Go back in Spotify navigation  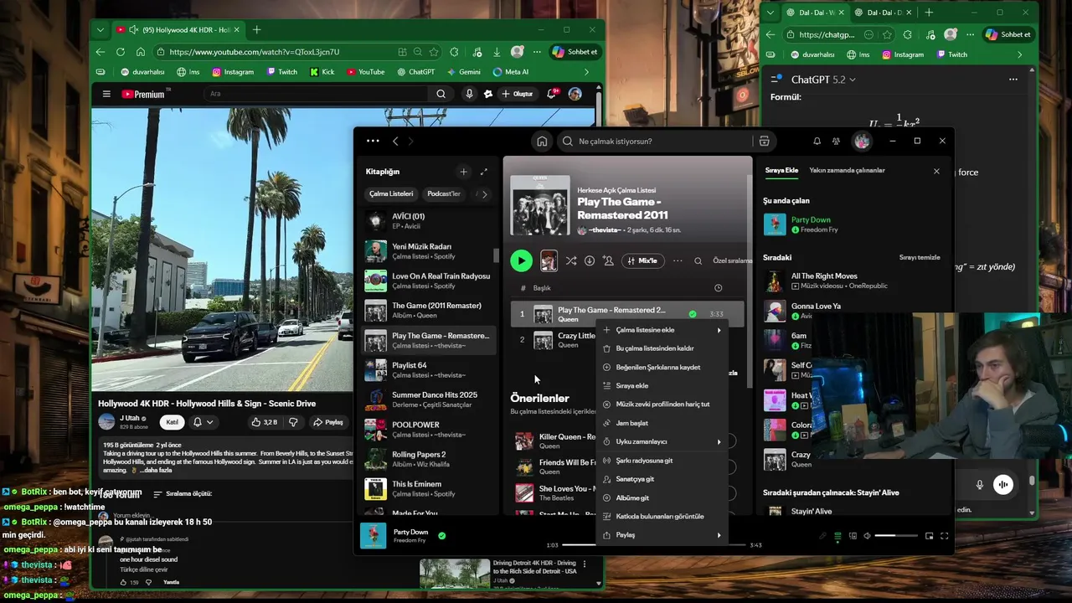click(x=395, y=142)
